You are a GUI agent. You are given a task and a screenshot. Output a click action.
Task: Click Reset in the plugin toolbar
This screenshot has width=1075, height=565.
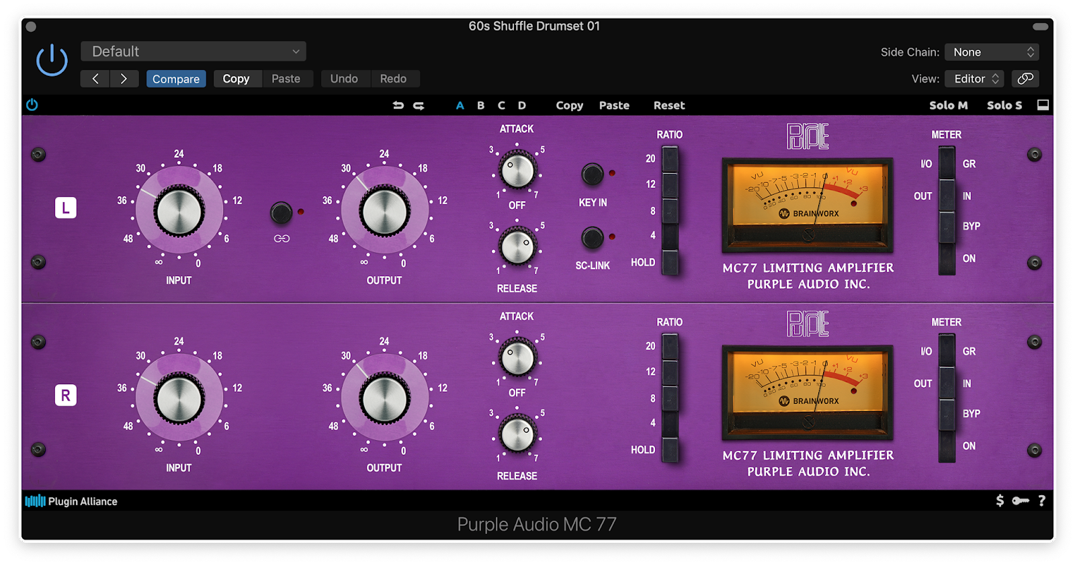coord(669,105)
